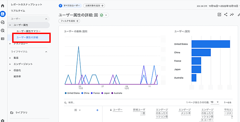This screenshot has width=240, height=122.
Task: Expand the 収益化 tree item
Action: point(10,70)
